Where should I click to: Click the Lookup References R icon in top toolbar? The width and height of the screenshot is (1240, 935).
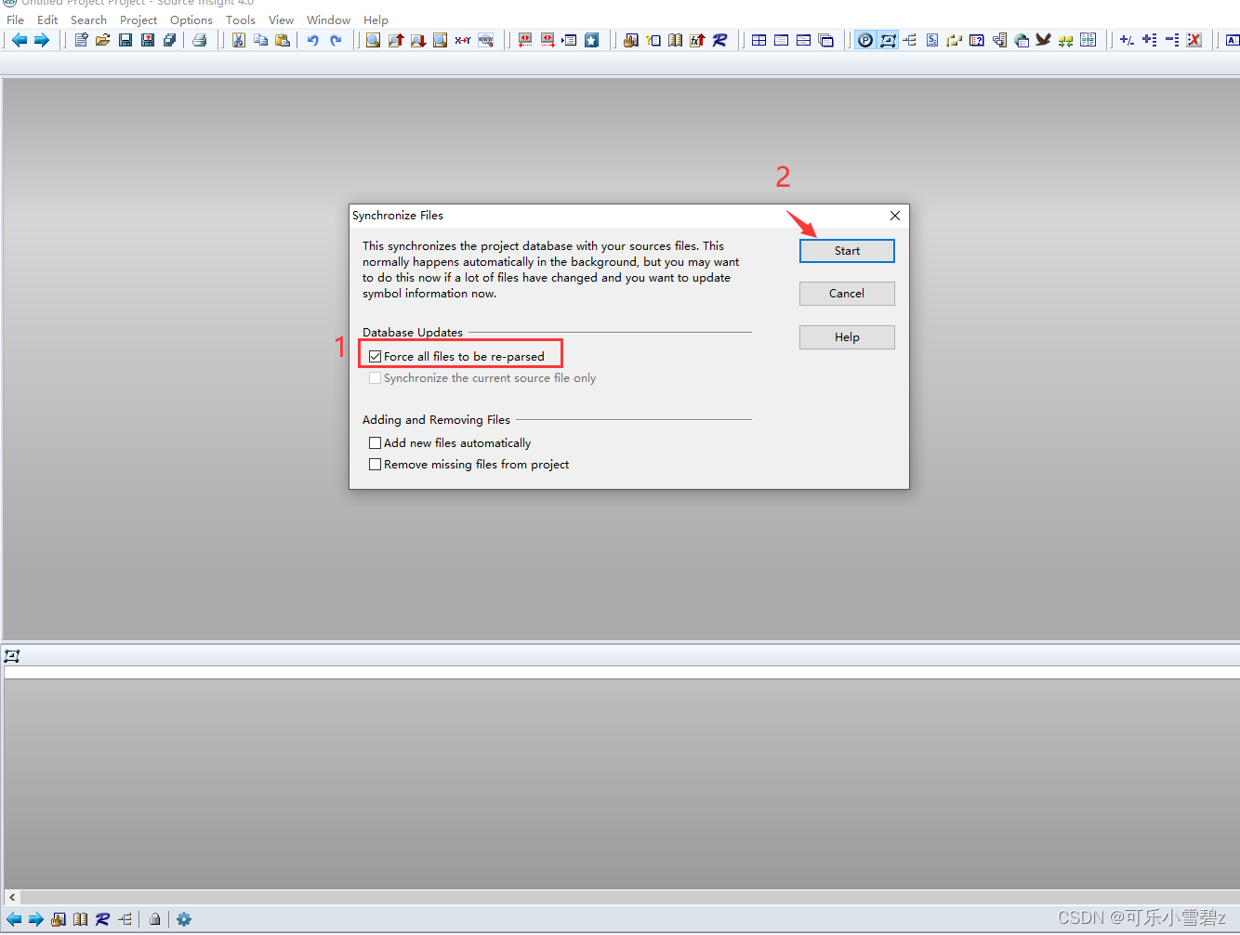coord(719,40)
